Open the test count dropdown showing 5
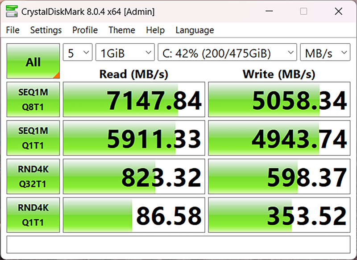Viewport: 357px width, 260px height. [x=78, y=52]
